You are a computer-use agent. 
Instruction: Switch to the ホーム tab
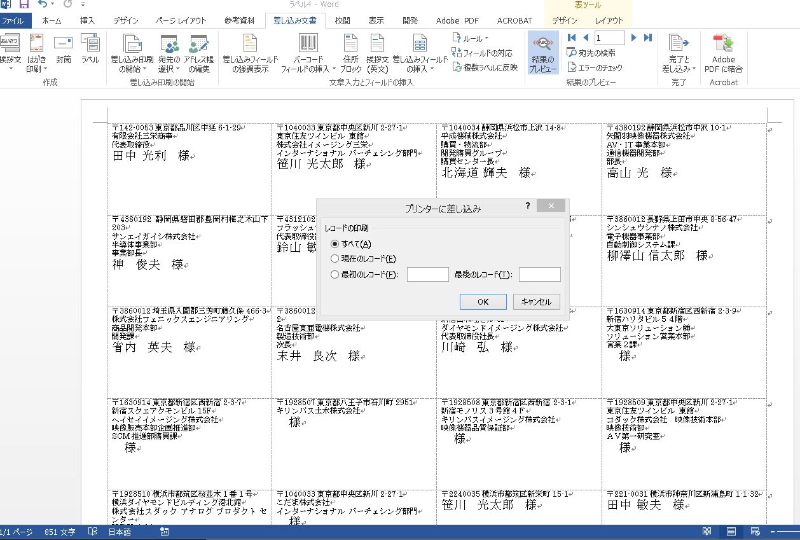tap(52, 20)
